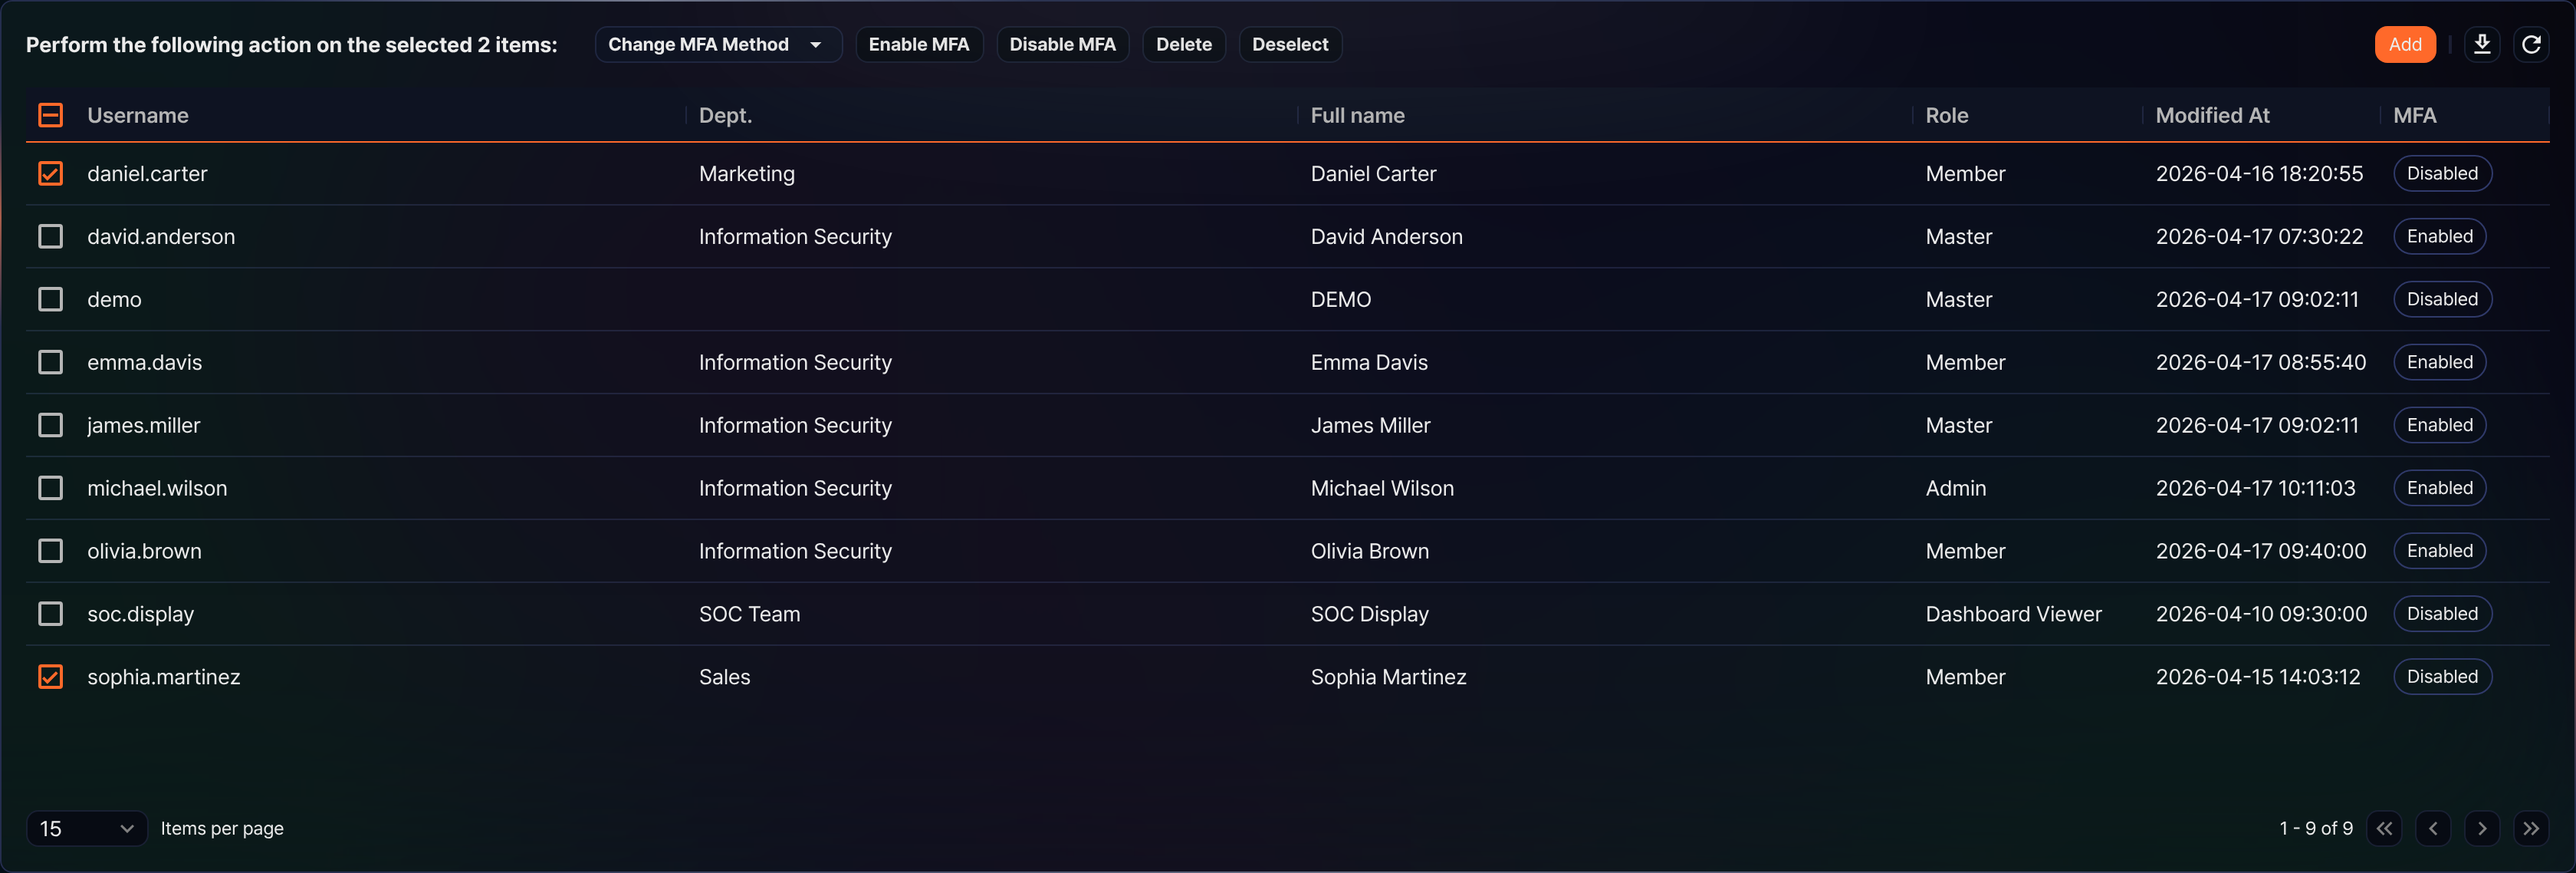Viewport: 2576px width, 873px height.
Task: Jump to the last page
Action: tap(2530, 828)
